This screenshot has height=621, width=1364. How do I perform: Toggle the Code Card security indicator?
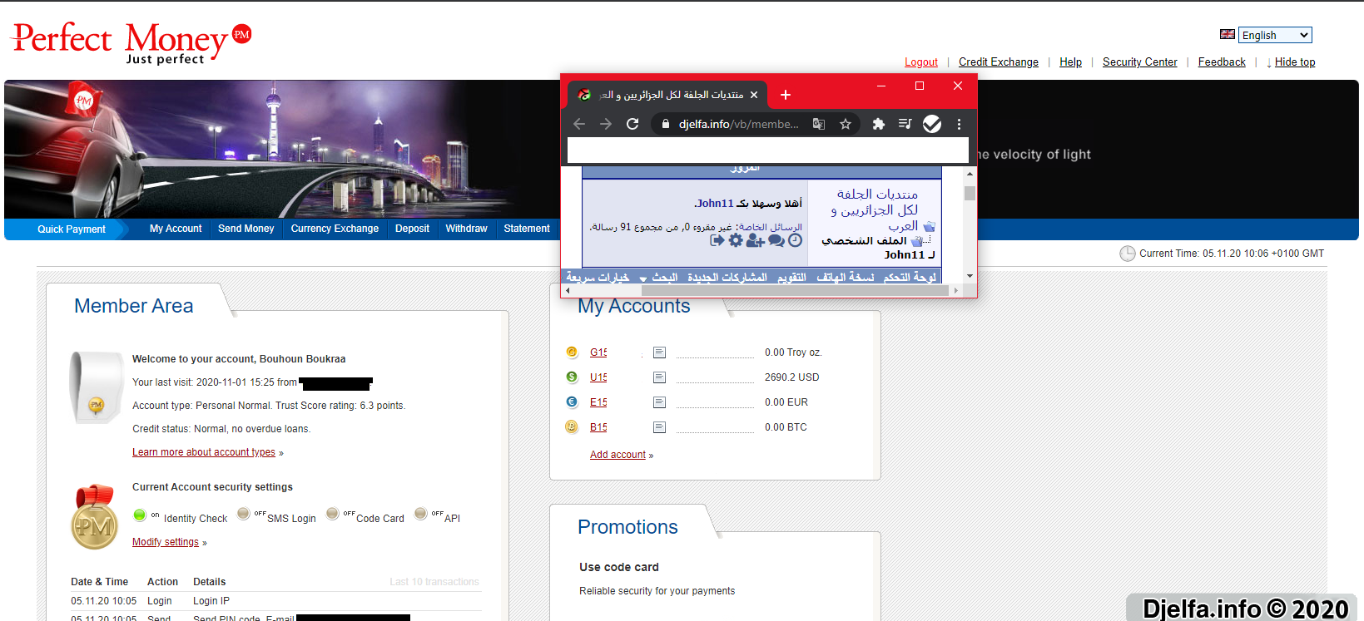332,513
